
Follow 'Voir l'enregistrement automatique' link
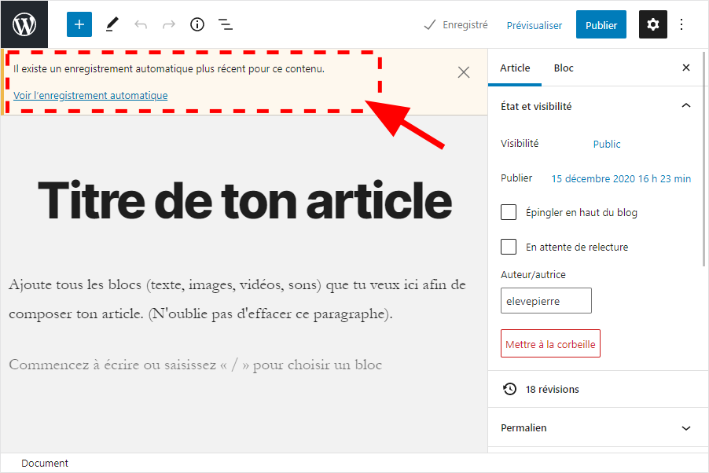click(90, 96)
